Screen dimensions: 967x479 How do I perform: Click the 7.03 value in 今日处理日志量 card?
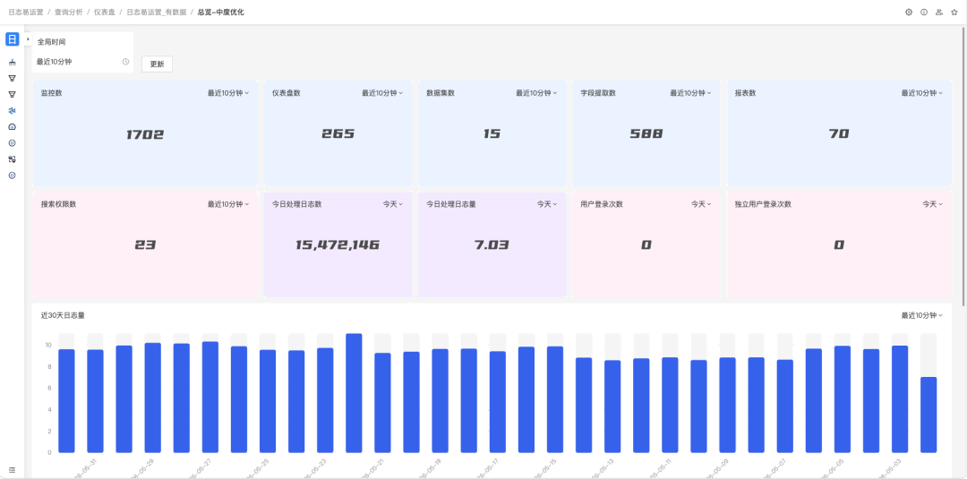click(x=492, y=244)
